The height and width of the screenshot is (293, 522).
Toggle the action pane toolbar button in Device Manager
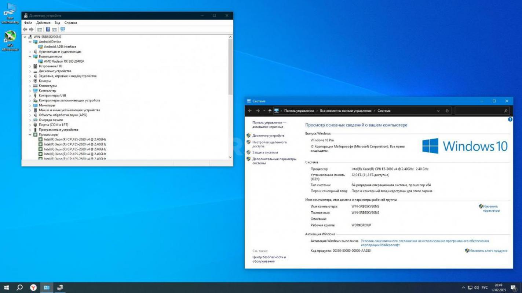(x=54, y=29)
